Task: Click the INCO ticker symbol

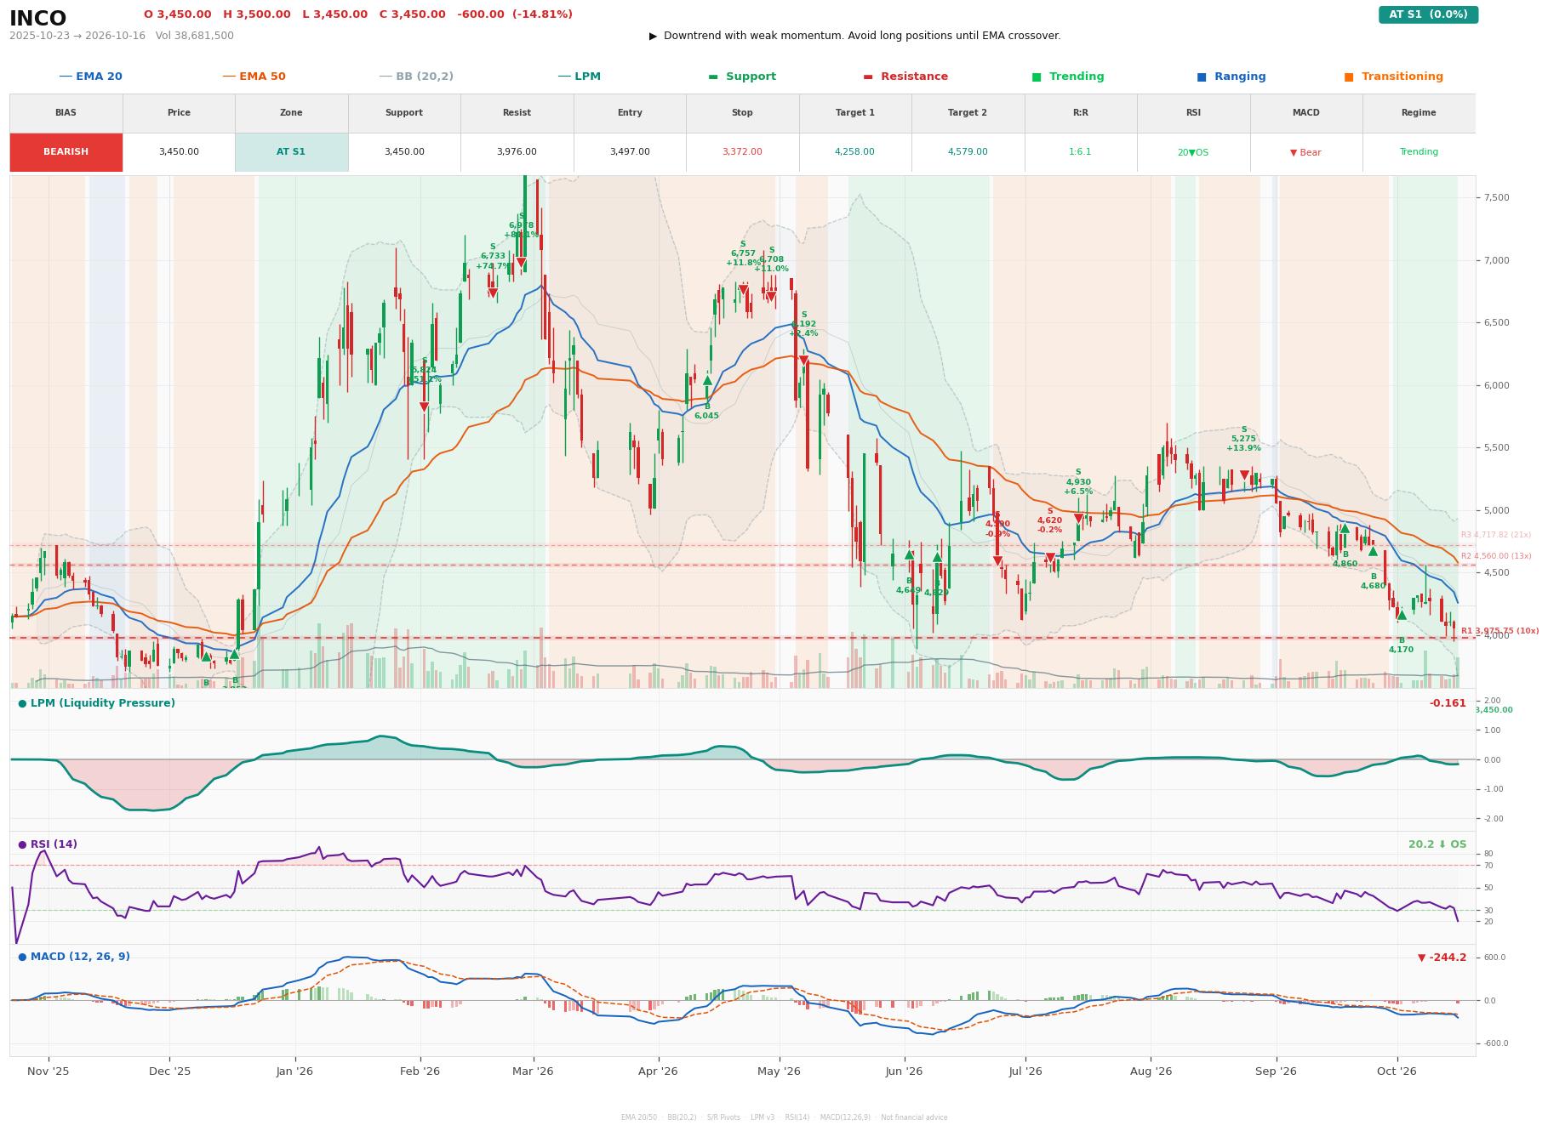Action: (38, 18)
